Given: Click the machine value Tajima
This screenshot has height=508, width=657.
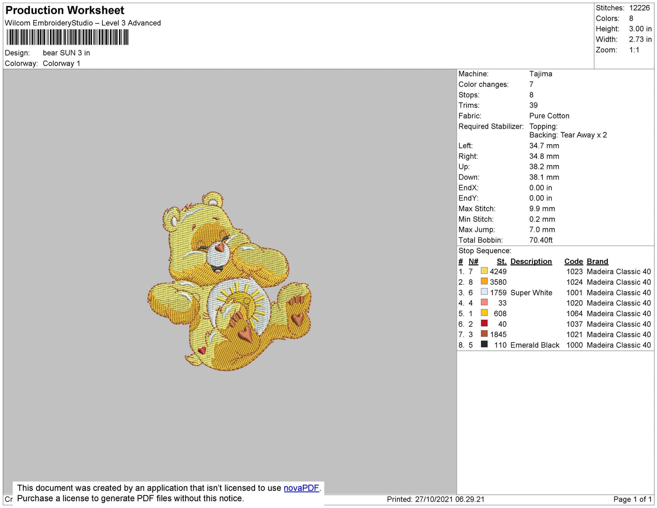Looking at the screenshot, I should coord(541,74).
